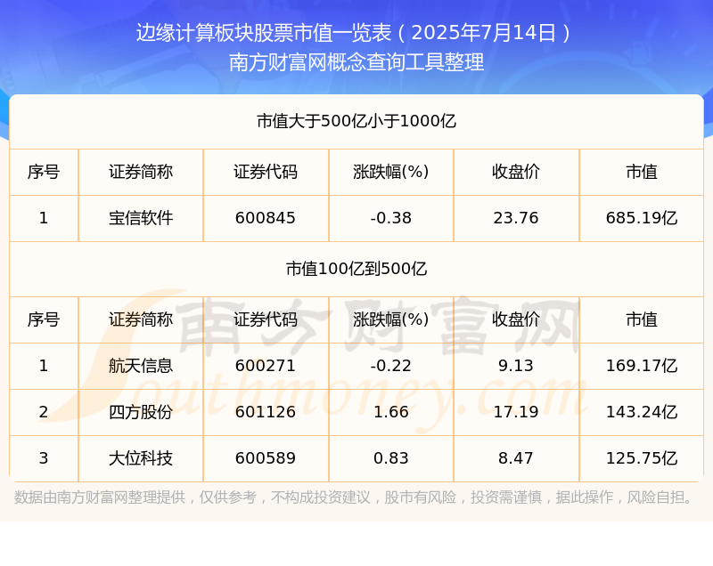The image size is (713, 566).
Task: Click the closing price 9.13
Action: tap(516, 366)
